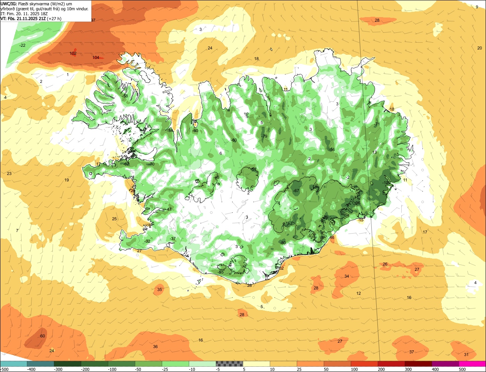Click the '102' flux value on the map
486x372 pixels.
pos(73,54)
